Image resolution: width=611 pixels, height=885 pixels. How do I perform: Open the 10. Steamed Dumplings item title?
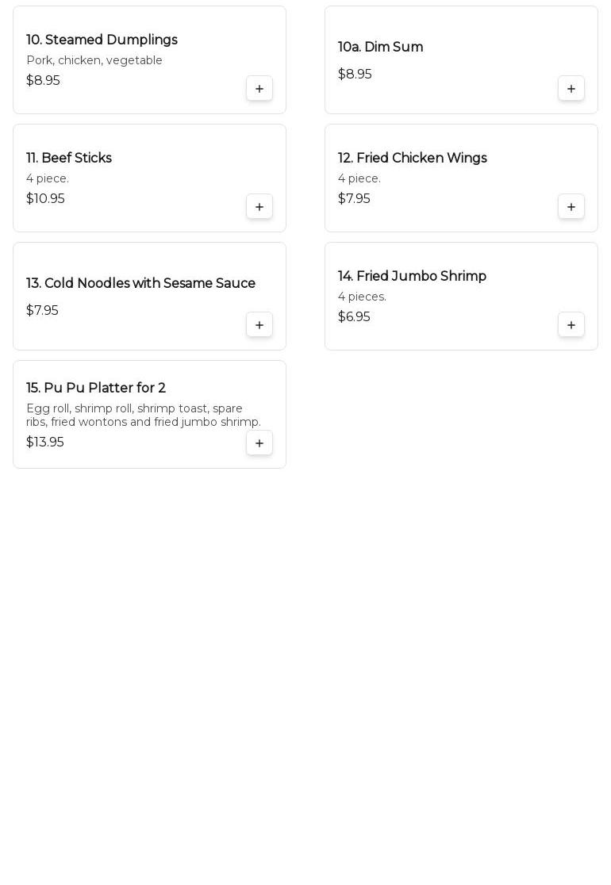[x=102, y=40]
